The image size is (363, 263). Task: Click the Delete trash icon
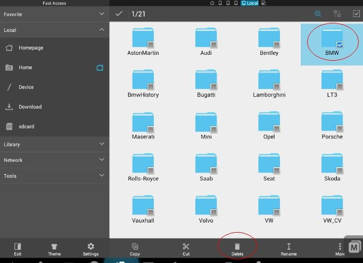point(237,246)
